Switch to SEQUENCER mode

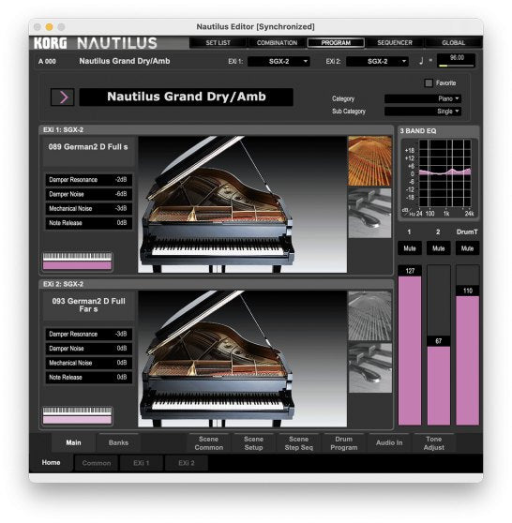pyautogui.click(x=395, y=43)
